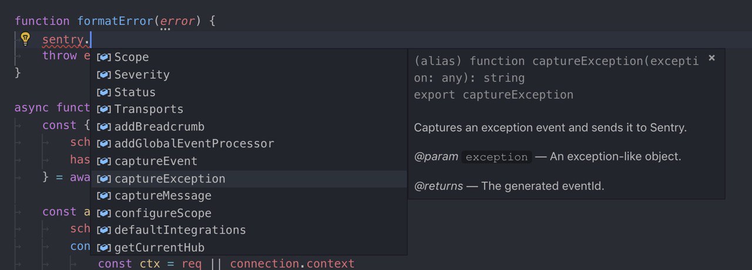
Task: Close the captureException documentation popup
Action: click(711, 58)
